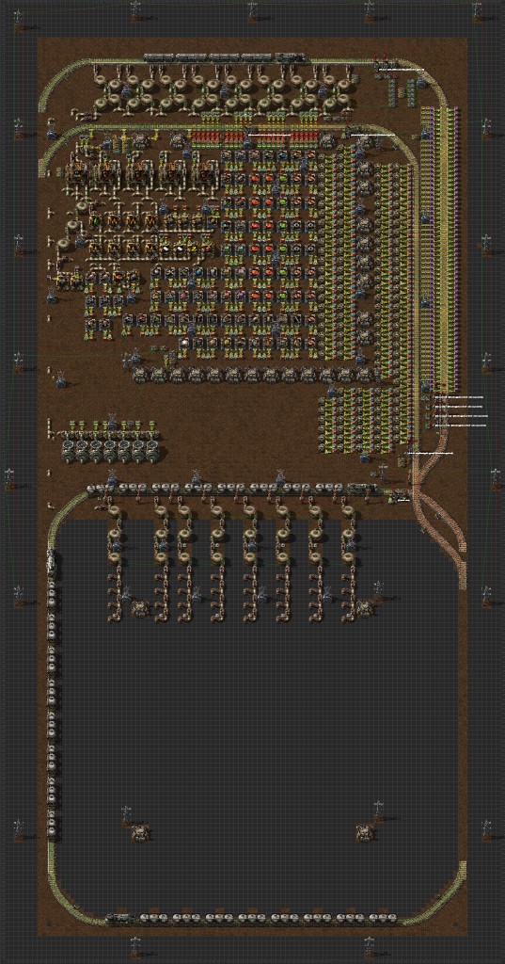Click leftmost power pole above middle fluid station

click(x=112, y=476)
